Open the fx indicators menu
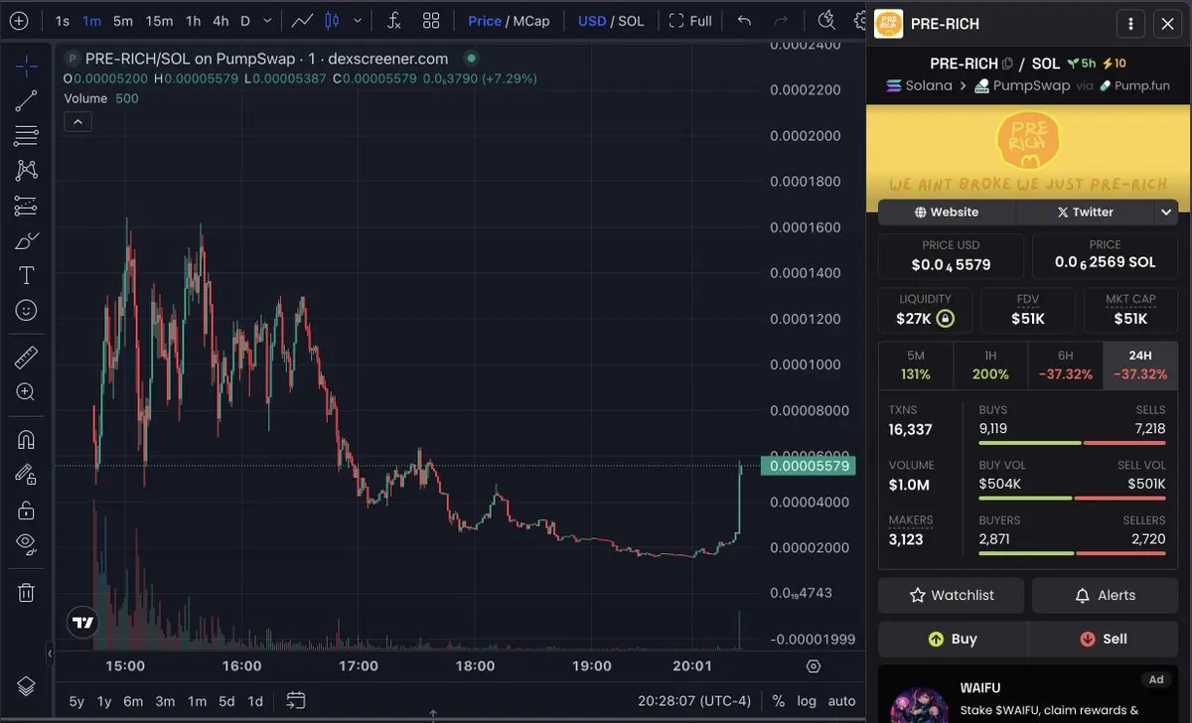The width and height of the screenshot is (1192, 723). tap(393, 20)
